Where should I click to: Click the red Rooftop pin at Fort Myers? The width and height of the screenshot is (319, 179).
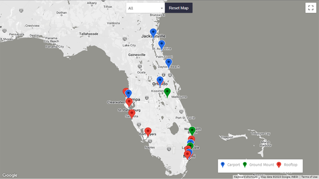coord(148,132)
